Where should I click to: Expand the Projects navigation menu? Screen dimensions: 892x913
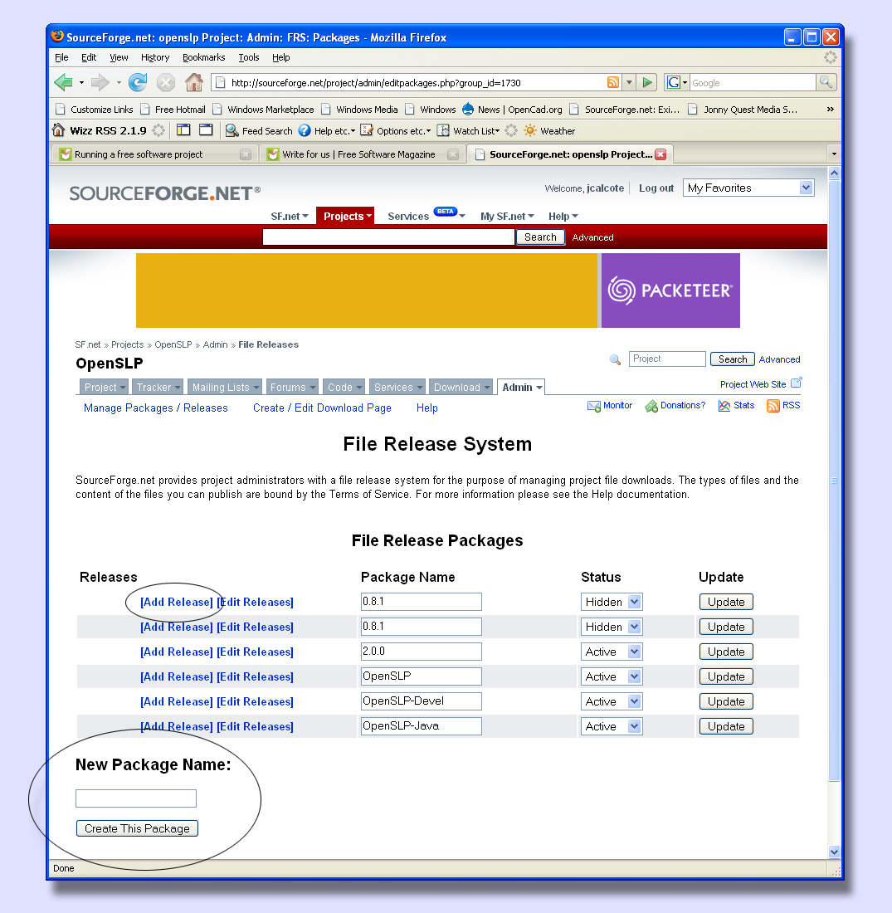coord(347,216)
